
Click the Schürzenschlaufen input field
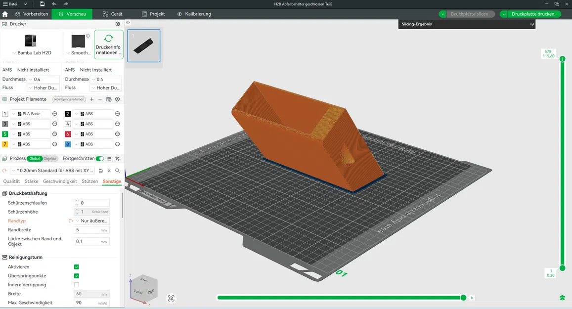[x=91, y=203]
